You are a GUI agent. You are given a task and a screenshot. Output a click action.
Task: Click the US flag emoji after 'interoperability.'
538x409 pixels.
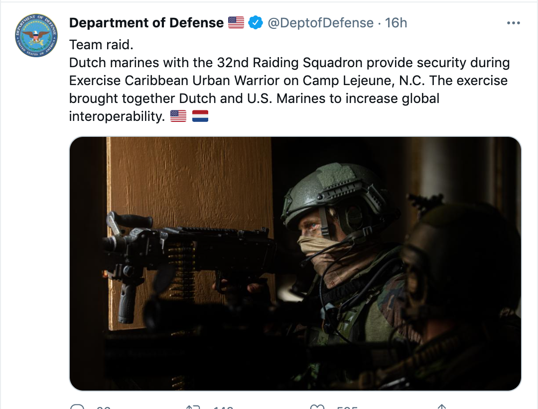[178, 116]
